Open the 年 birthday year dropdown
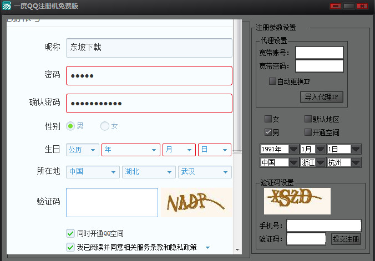375x261 pixels. coord(131,150)
